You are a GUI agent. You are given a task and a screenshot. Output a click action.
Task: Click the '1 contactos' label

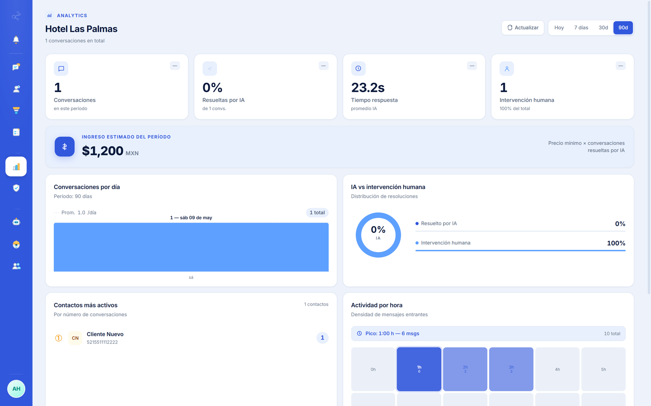coord(316,304)
